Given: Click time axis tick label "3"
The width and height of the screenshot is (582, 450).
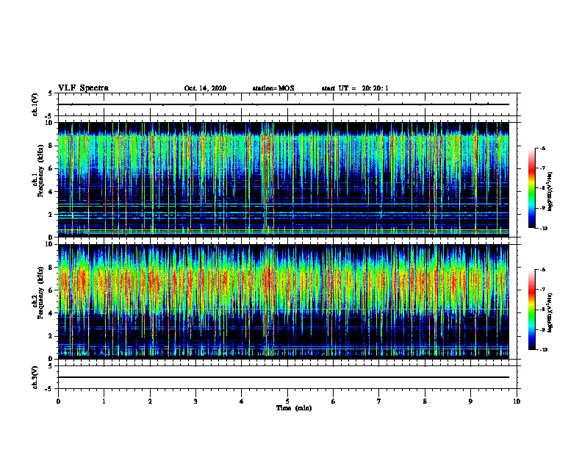Looking at the screenshot, I should pyautogui.click(x=195, y=401).
